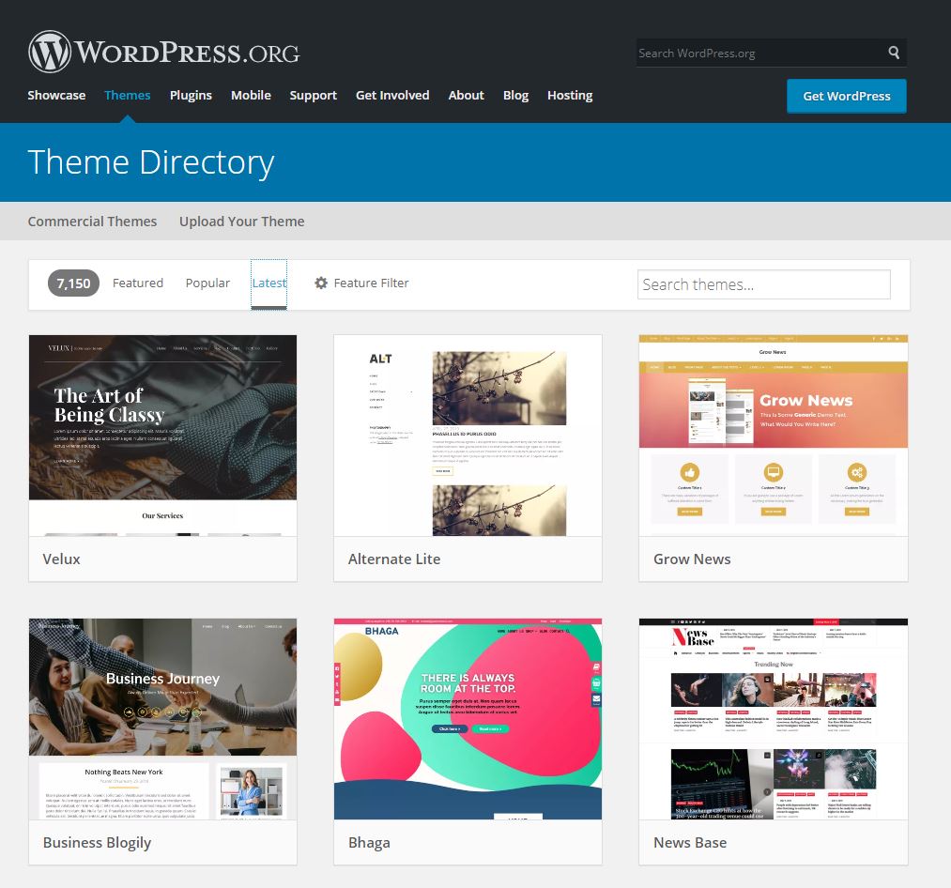This screenshot has height=888, width=951.
Task: Click the search magnifier icon in header
Action: [894, 53]
